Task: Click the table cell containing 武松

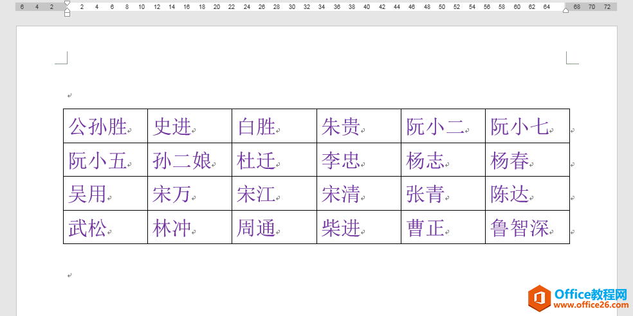Action: (105, 227)
